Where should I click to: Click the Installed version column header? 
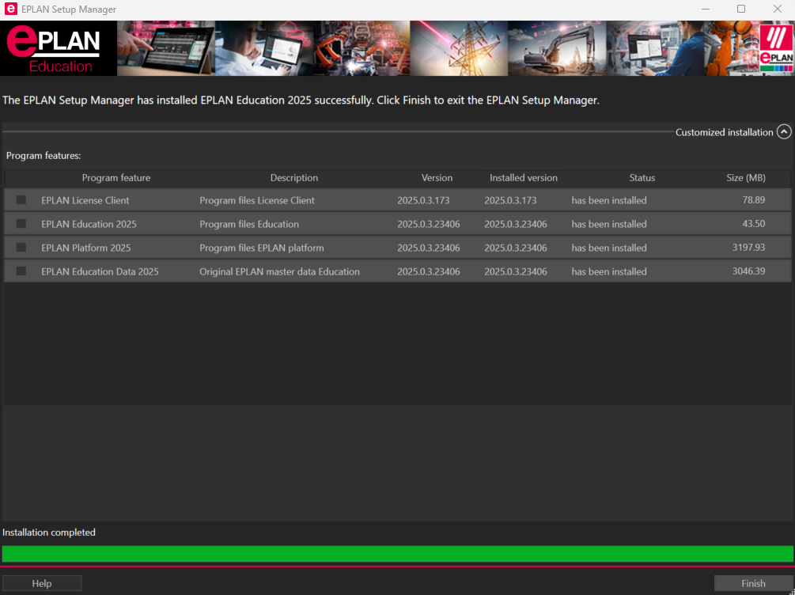523,178
